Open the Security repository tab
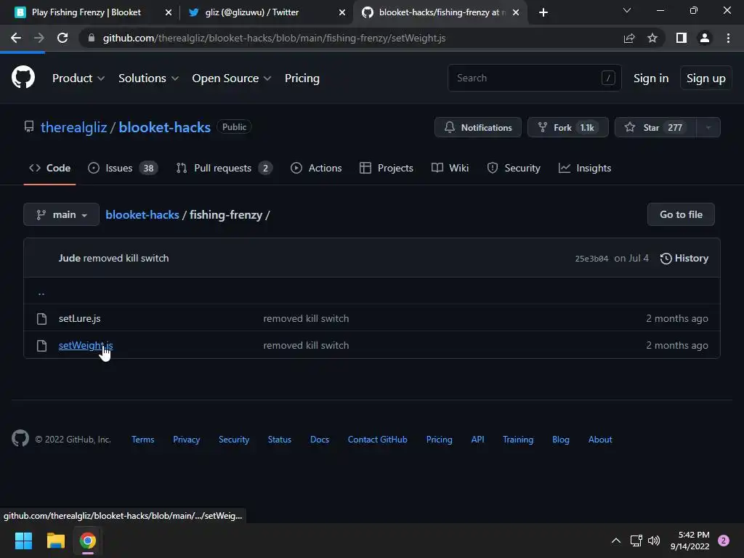 (x=514, y=168)
